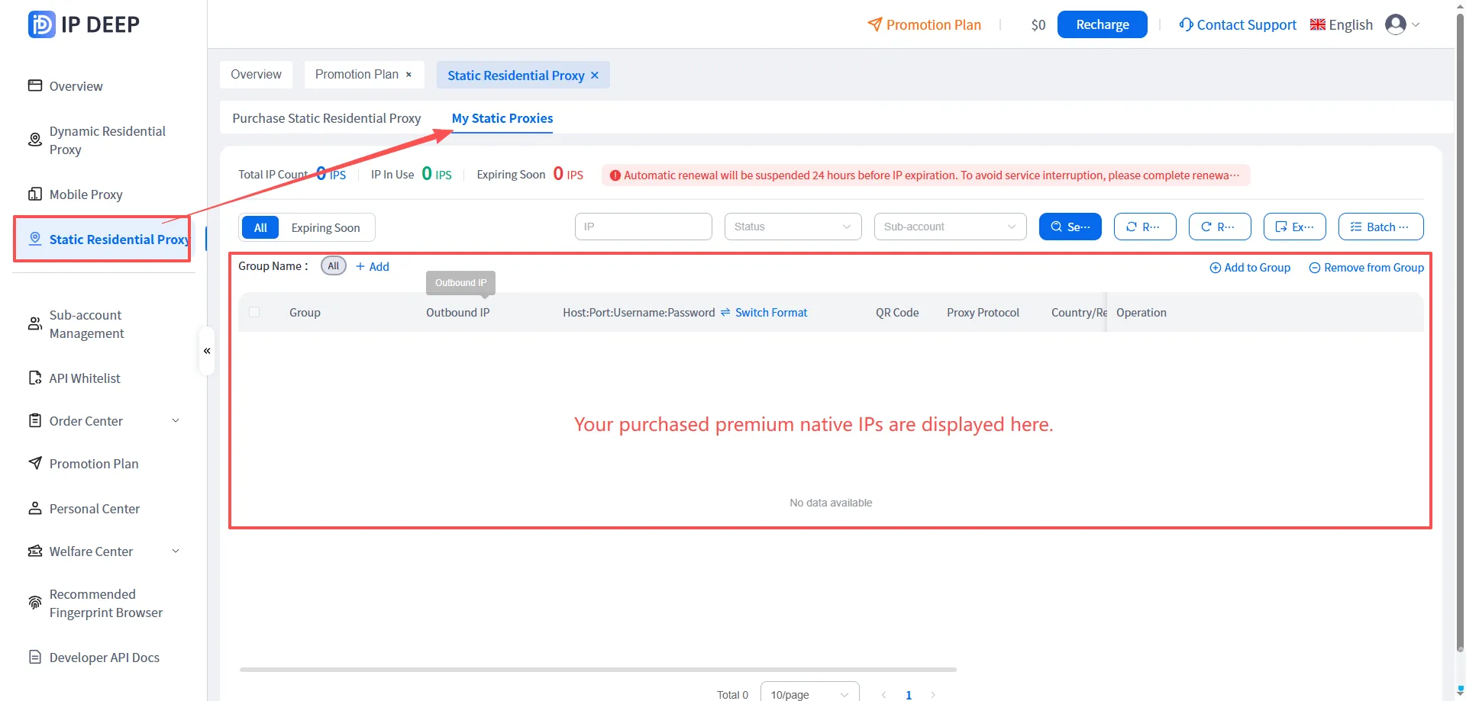Image resolution: width=1466 pixels, height=701 pixels.
Task: Select the Expiring Soon filter toggle
Action: pos(325,227)
